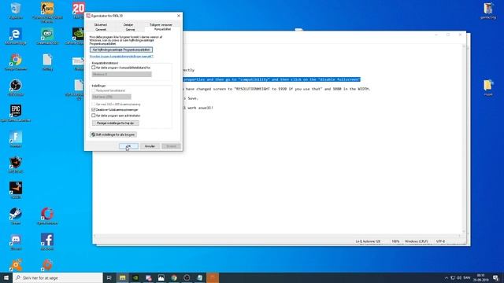Launch Counter-Strike Global Offensive desktop shortcut
This screenshot has height=283, width=504.
pos(47,11)
